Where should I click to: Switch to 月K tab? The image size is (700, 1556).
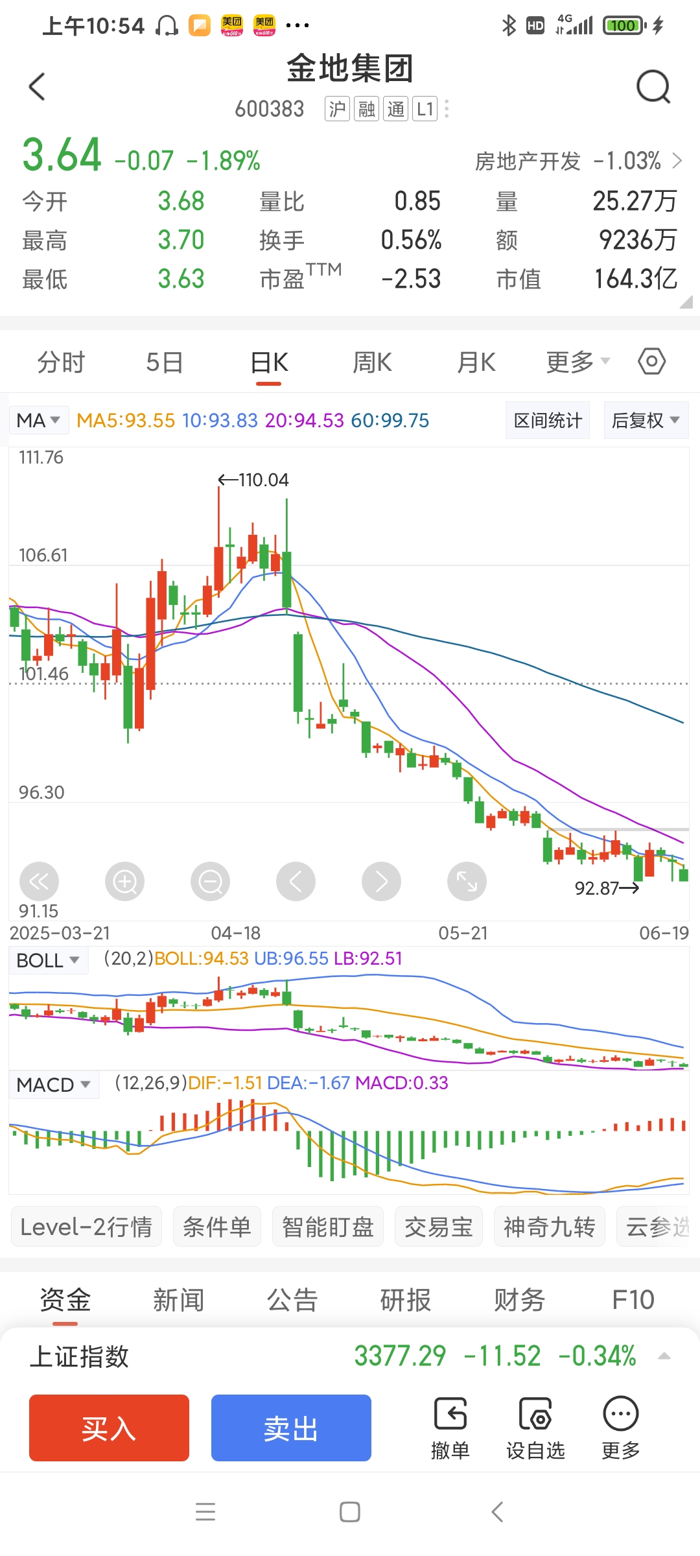pos(476,362)
